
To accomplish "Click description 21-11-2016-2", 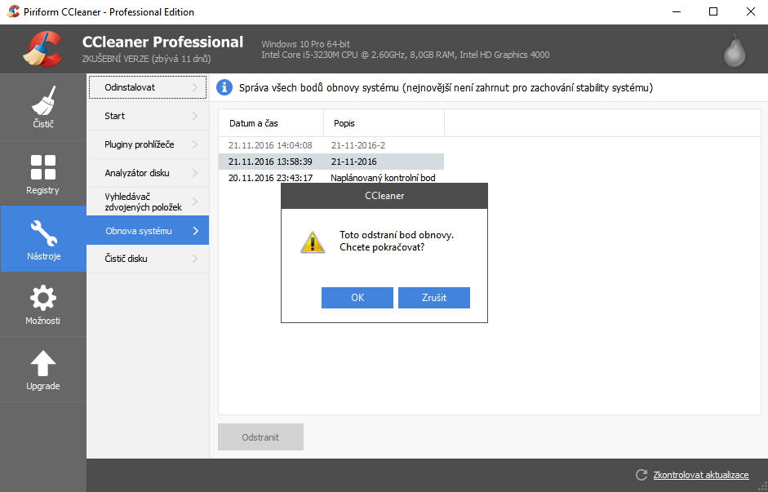I will coord(358,145).
